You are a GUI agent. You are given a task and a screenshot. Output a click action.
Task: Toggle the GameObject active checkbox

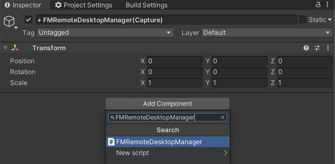click(29, 20)
